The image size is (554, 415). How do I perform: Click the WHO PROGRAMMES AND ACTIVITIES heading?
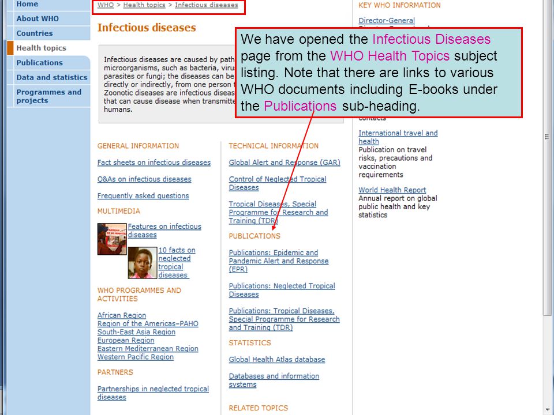pos(139,295)
